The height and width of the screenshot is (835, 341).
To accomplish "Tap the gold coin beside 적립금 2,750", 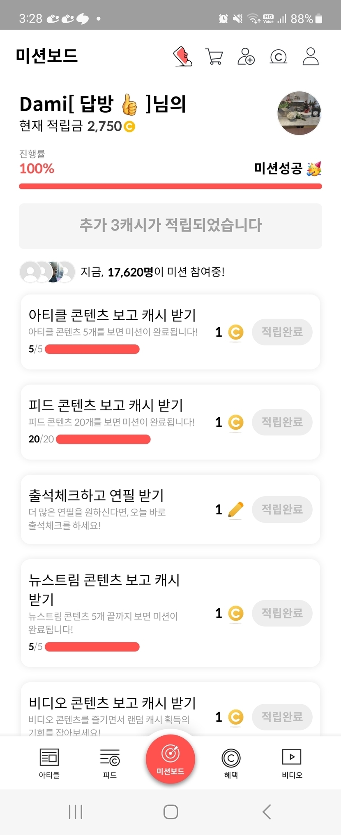I will (129, 126).
